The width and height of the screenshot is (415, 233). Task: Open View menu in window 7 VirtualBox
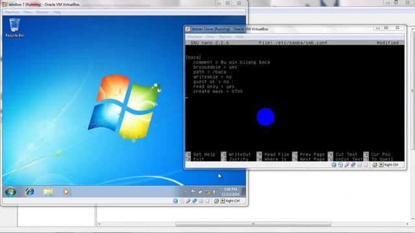coord(27,12)
